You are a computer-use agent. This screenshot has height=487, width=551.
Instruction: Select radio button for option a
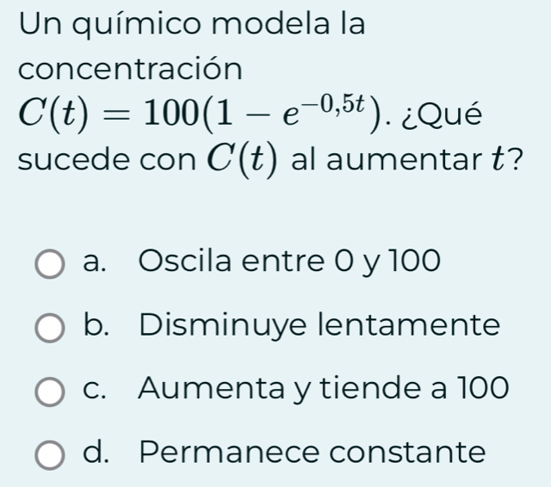50,264
